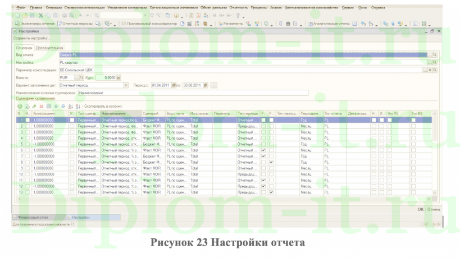Click the red Delete icon above the table
Viewport: 460px width, 258px height.
[x=42, y=107]
